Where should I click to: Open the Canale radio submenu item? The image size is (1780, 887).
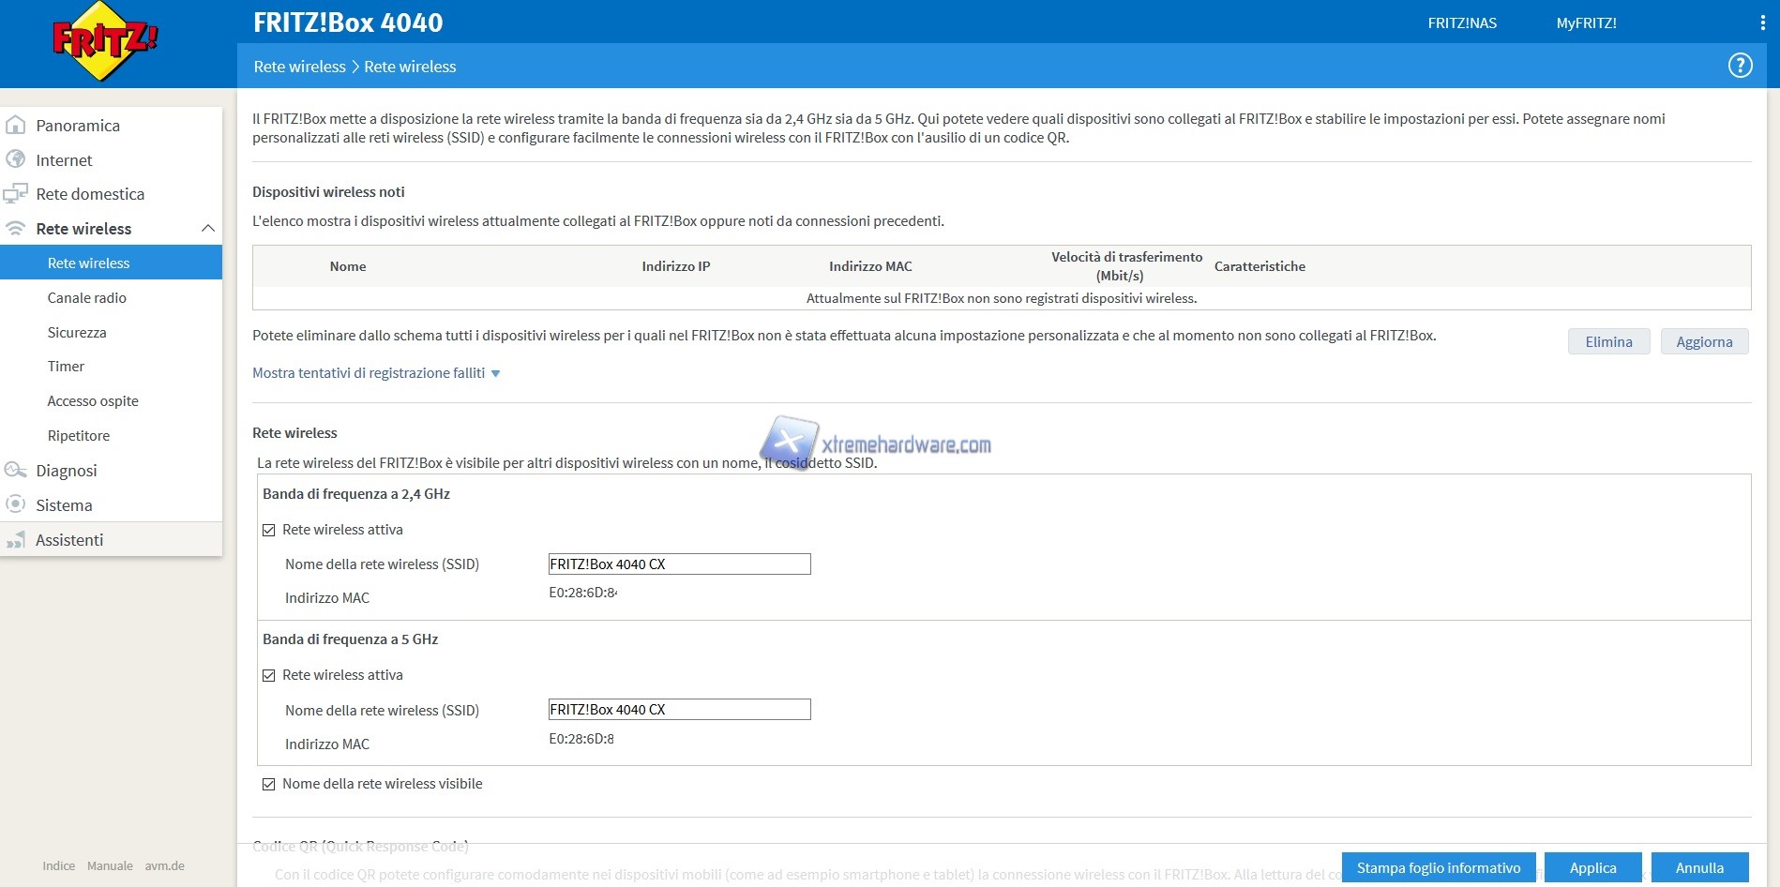(x=87, y=298)
